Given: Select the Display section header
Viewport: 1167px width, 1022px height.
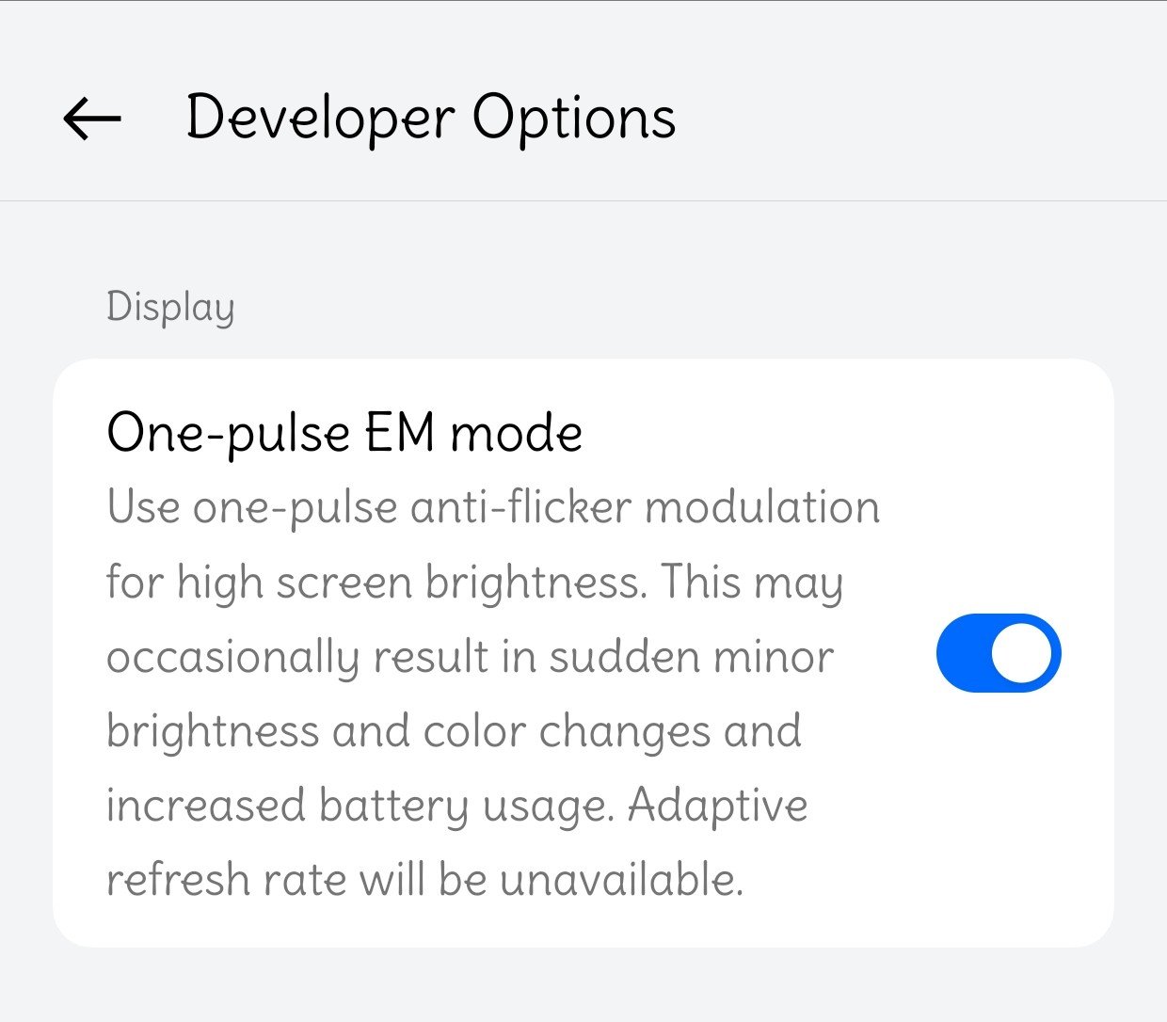Looking at the screenshot, I should pyautogui.click(x=170, y=308).
